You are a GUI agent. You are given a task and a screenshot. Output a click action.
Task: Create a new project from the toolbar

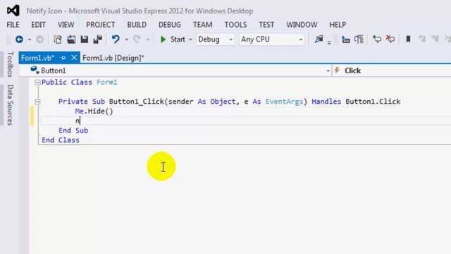pyautogui.click(x=58, y=40)
